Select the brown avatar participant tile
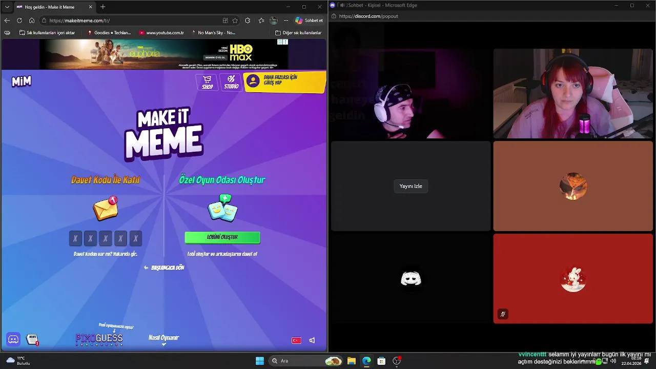 (x=573, y=186)
